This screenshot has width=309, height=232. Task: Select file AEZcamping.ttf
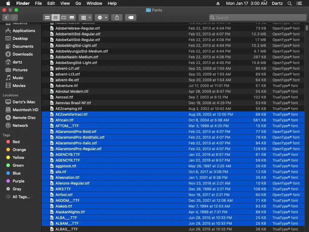173,108
